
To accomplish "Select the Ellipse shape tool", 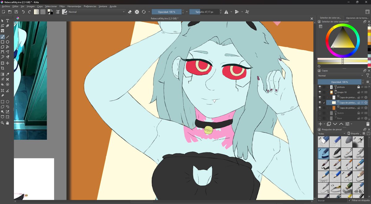I will click(7, 42).
